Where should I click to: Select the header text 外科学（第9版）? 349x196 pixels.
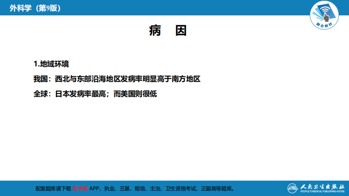coord(35,8)
